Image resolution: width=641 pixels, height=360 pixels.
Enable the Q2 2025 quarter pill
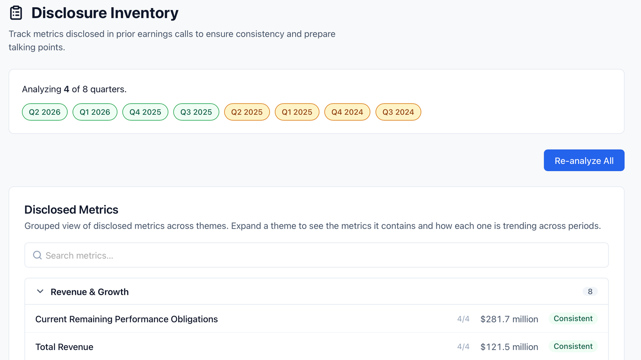[247, 112]
